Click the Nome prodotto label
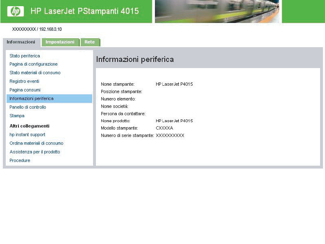The image size is (325, 244). (x=116, y=121)
